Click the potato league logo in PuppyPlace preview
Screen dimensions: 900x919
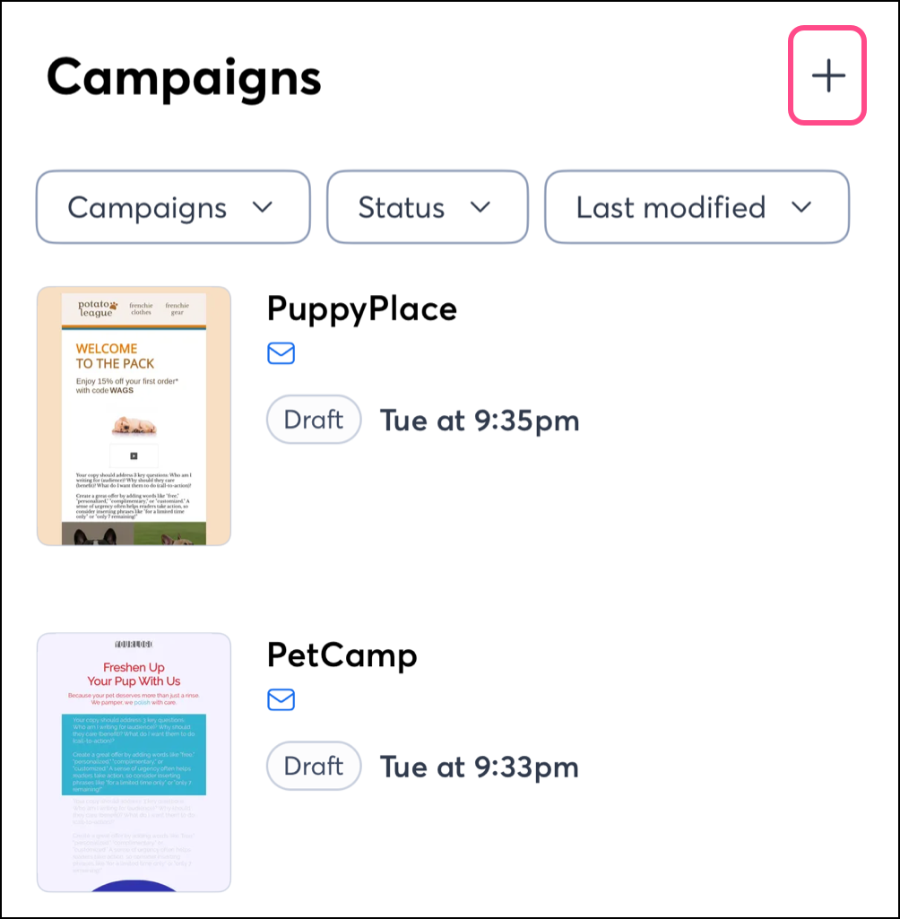point(96,308)
